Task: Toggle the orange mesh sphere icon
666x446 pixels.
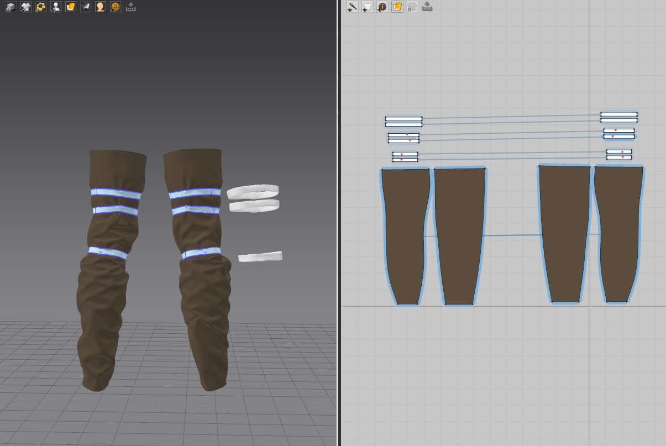Action: [x=116, y=7]
